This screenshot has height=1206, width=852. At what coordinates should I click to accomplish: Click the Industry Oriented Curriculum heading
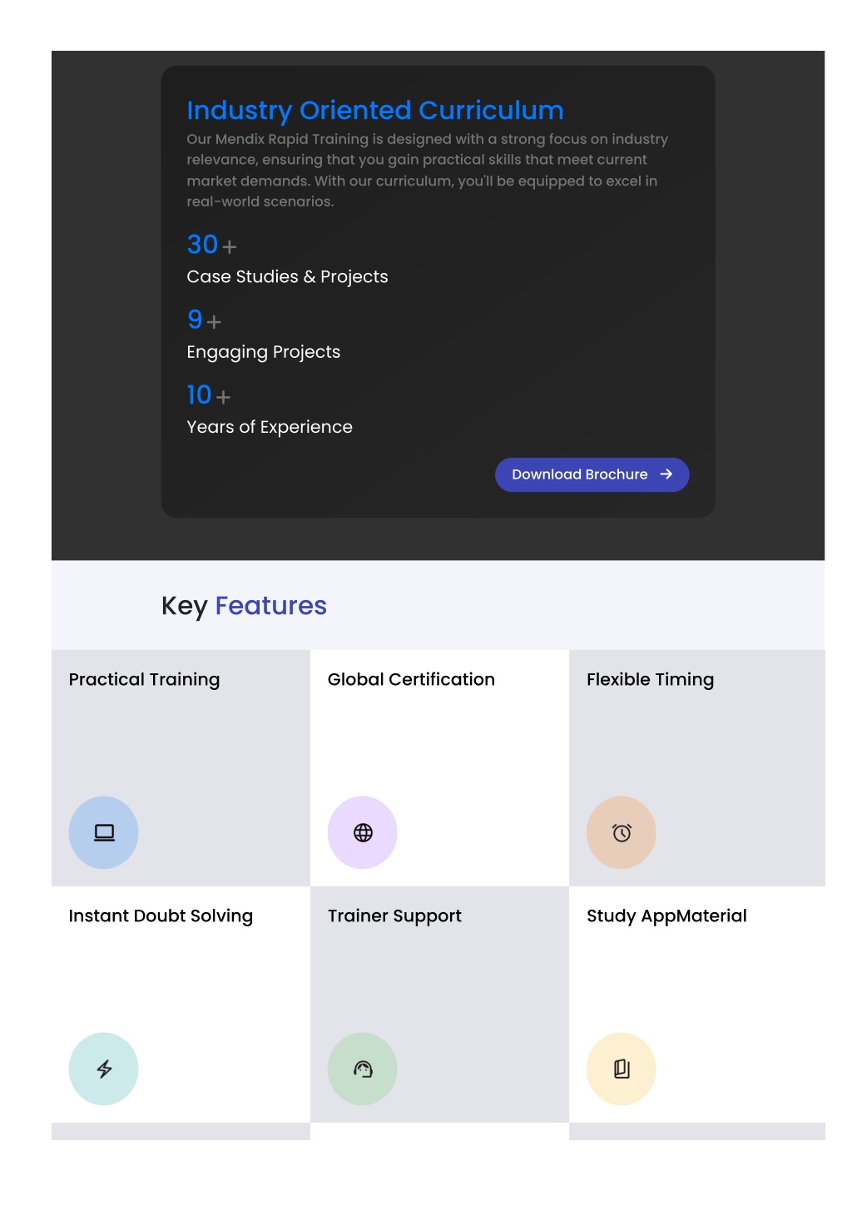(x=375, y=110)
